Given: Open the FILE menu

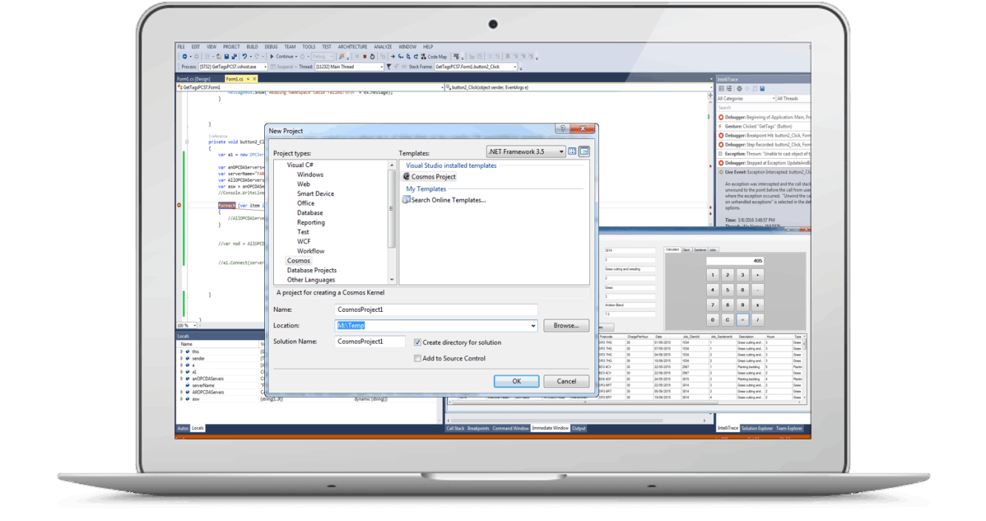Looking at the screenshot, I should [181, 47].
